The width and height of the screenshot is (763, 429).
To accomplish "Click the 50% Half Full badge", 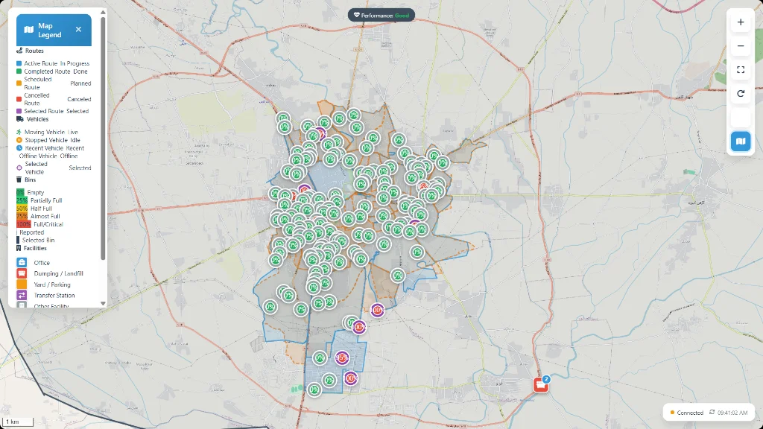I will coord(22,209).
